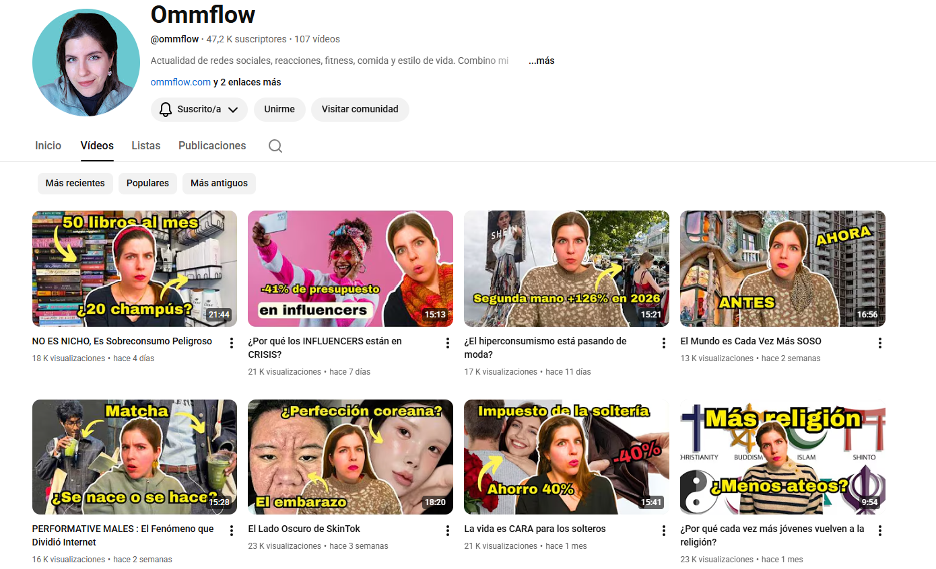Select the 'Más antiguos' sort filter

(219, 183)
